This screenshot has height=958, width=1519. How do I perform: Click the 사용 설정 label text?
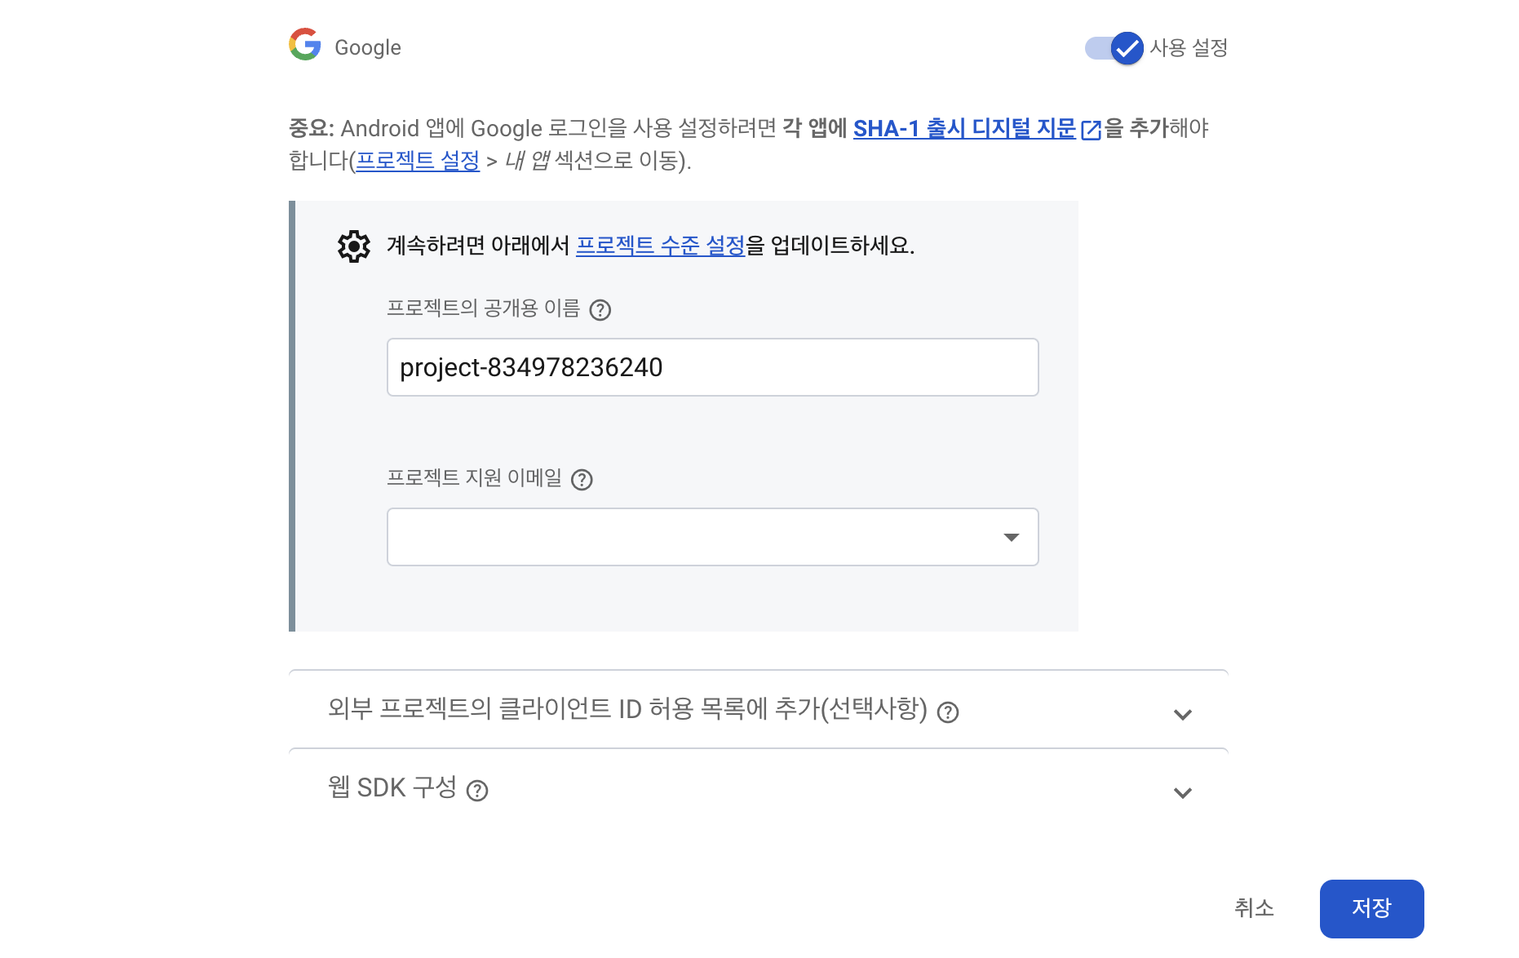tap(1189, 48)
